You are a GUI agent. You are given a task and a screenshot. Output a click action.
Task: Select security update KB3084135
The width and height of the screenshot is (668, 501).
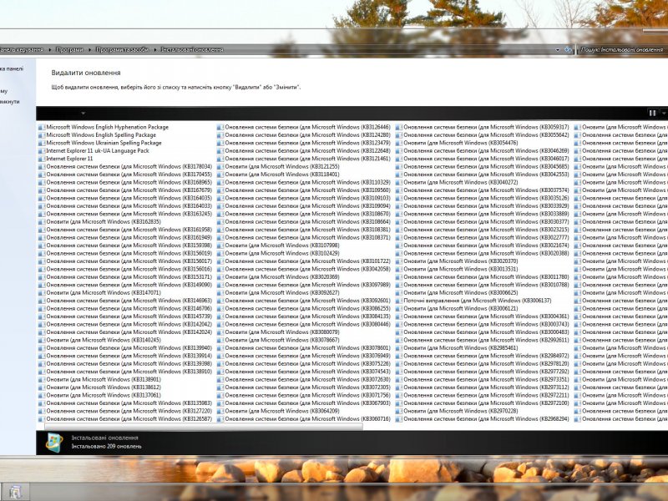(307, 316)
